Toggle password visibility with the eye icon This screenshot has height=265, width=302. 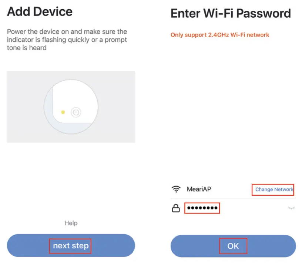tap(291, 208)
